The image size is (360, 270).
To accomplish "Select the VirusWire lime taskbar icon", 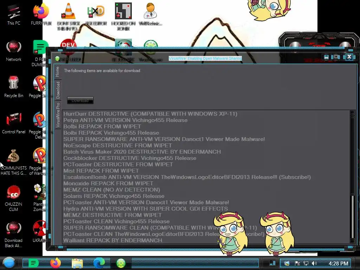I will (121, 263).
